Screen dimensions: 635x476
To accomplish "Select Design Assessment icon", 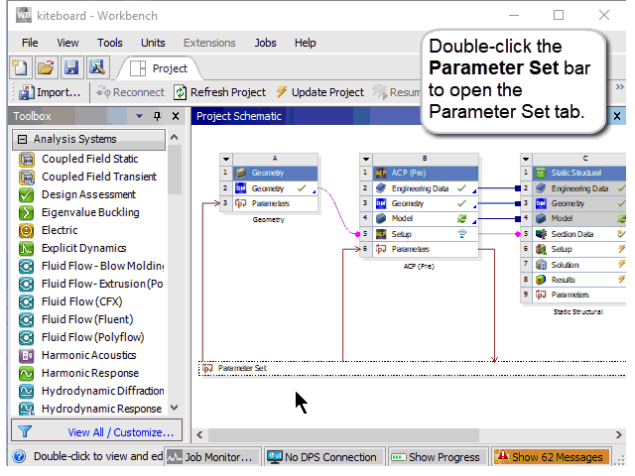I will pyautogui.click(x=27, y=195).
